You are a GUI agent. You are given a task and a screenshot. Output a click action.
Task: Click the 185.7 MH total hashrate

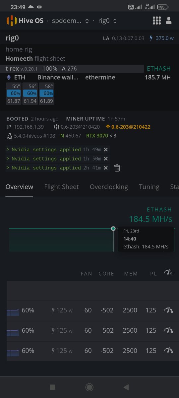[x=158, y=77]
